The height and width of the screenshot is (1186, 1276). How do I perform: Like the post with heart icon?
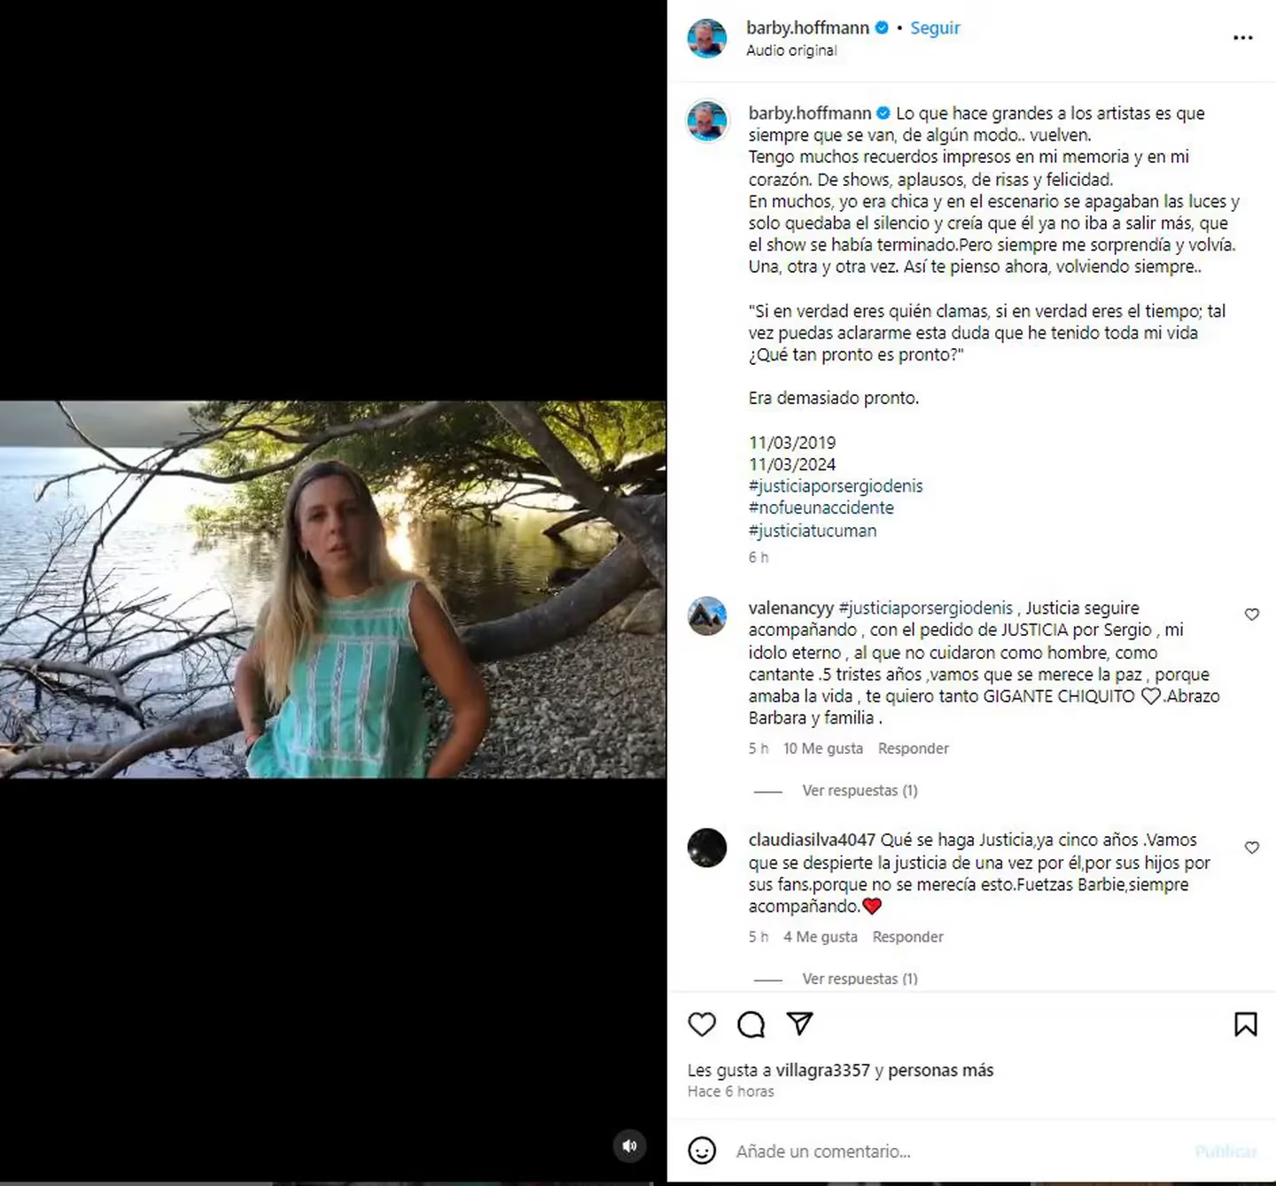702,1025
